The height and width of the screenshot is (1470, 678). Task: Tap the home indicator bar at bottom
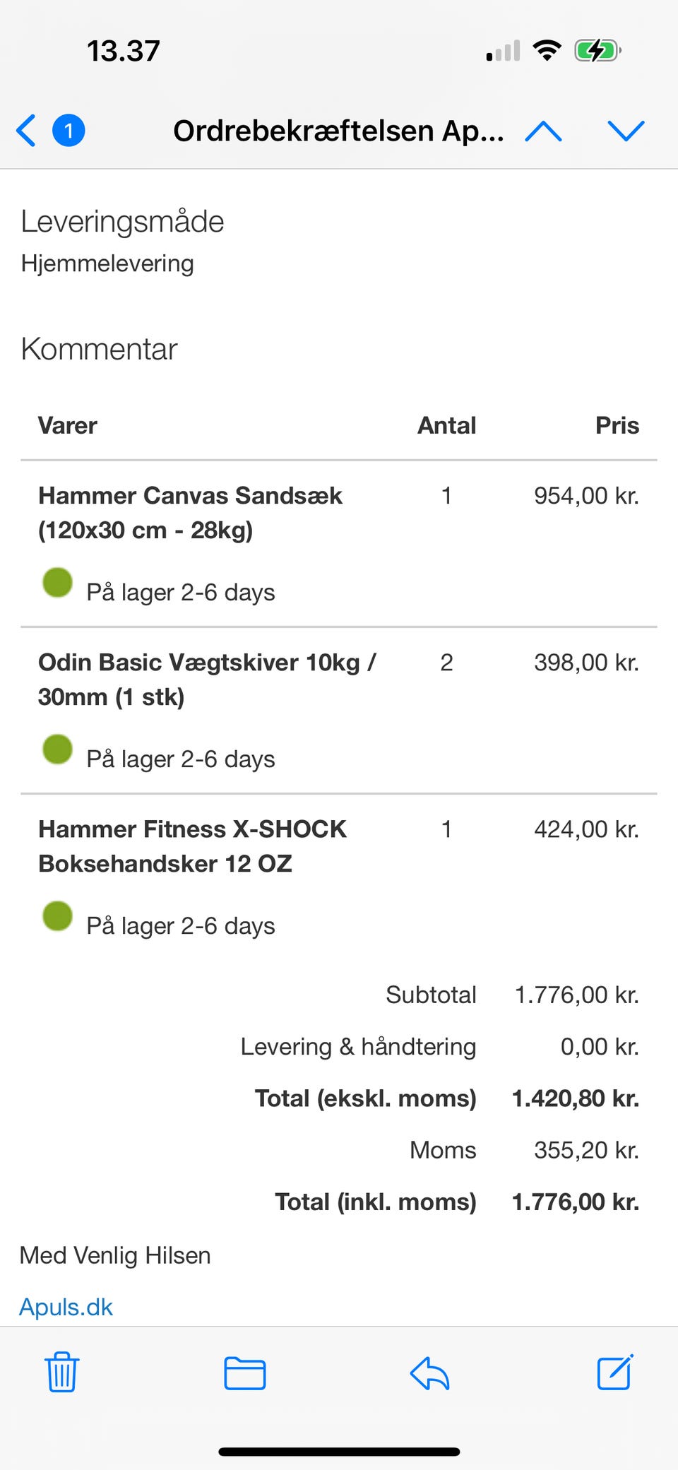click(339, 1452)
